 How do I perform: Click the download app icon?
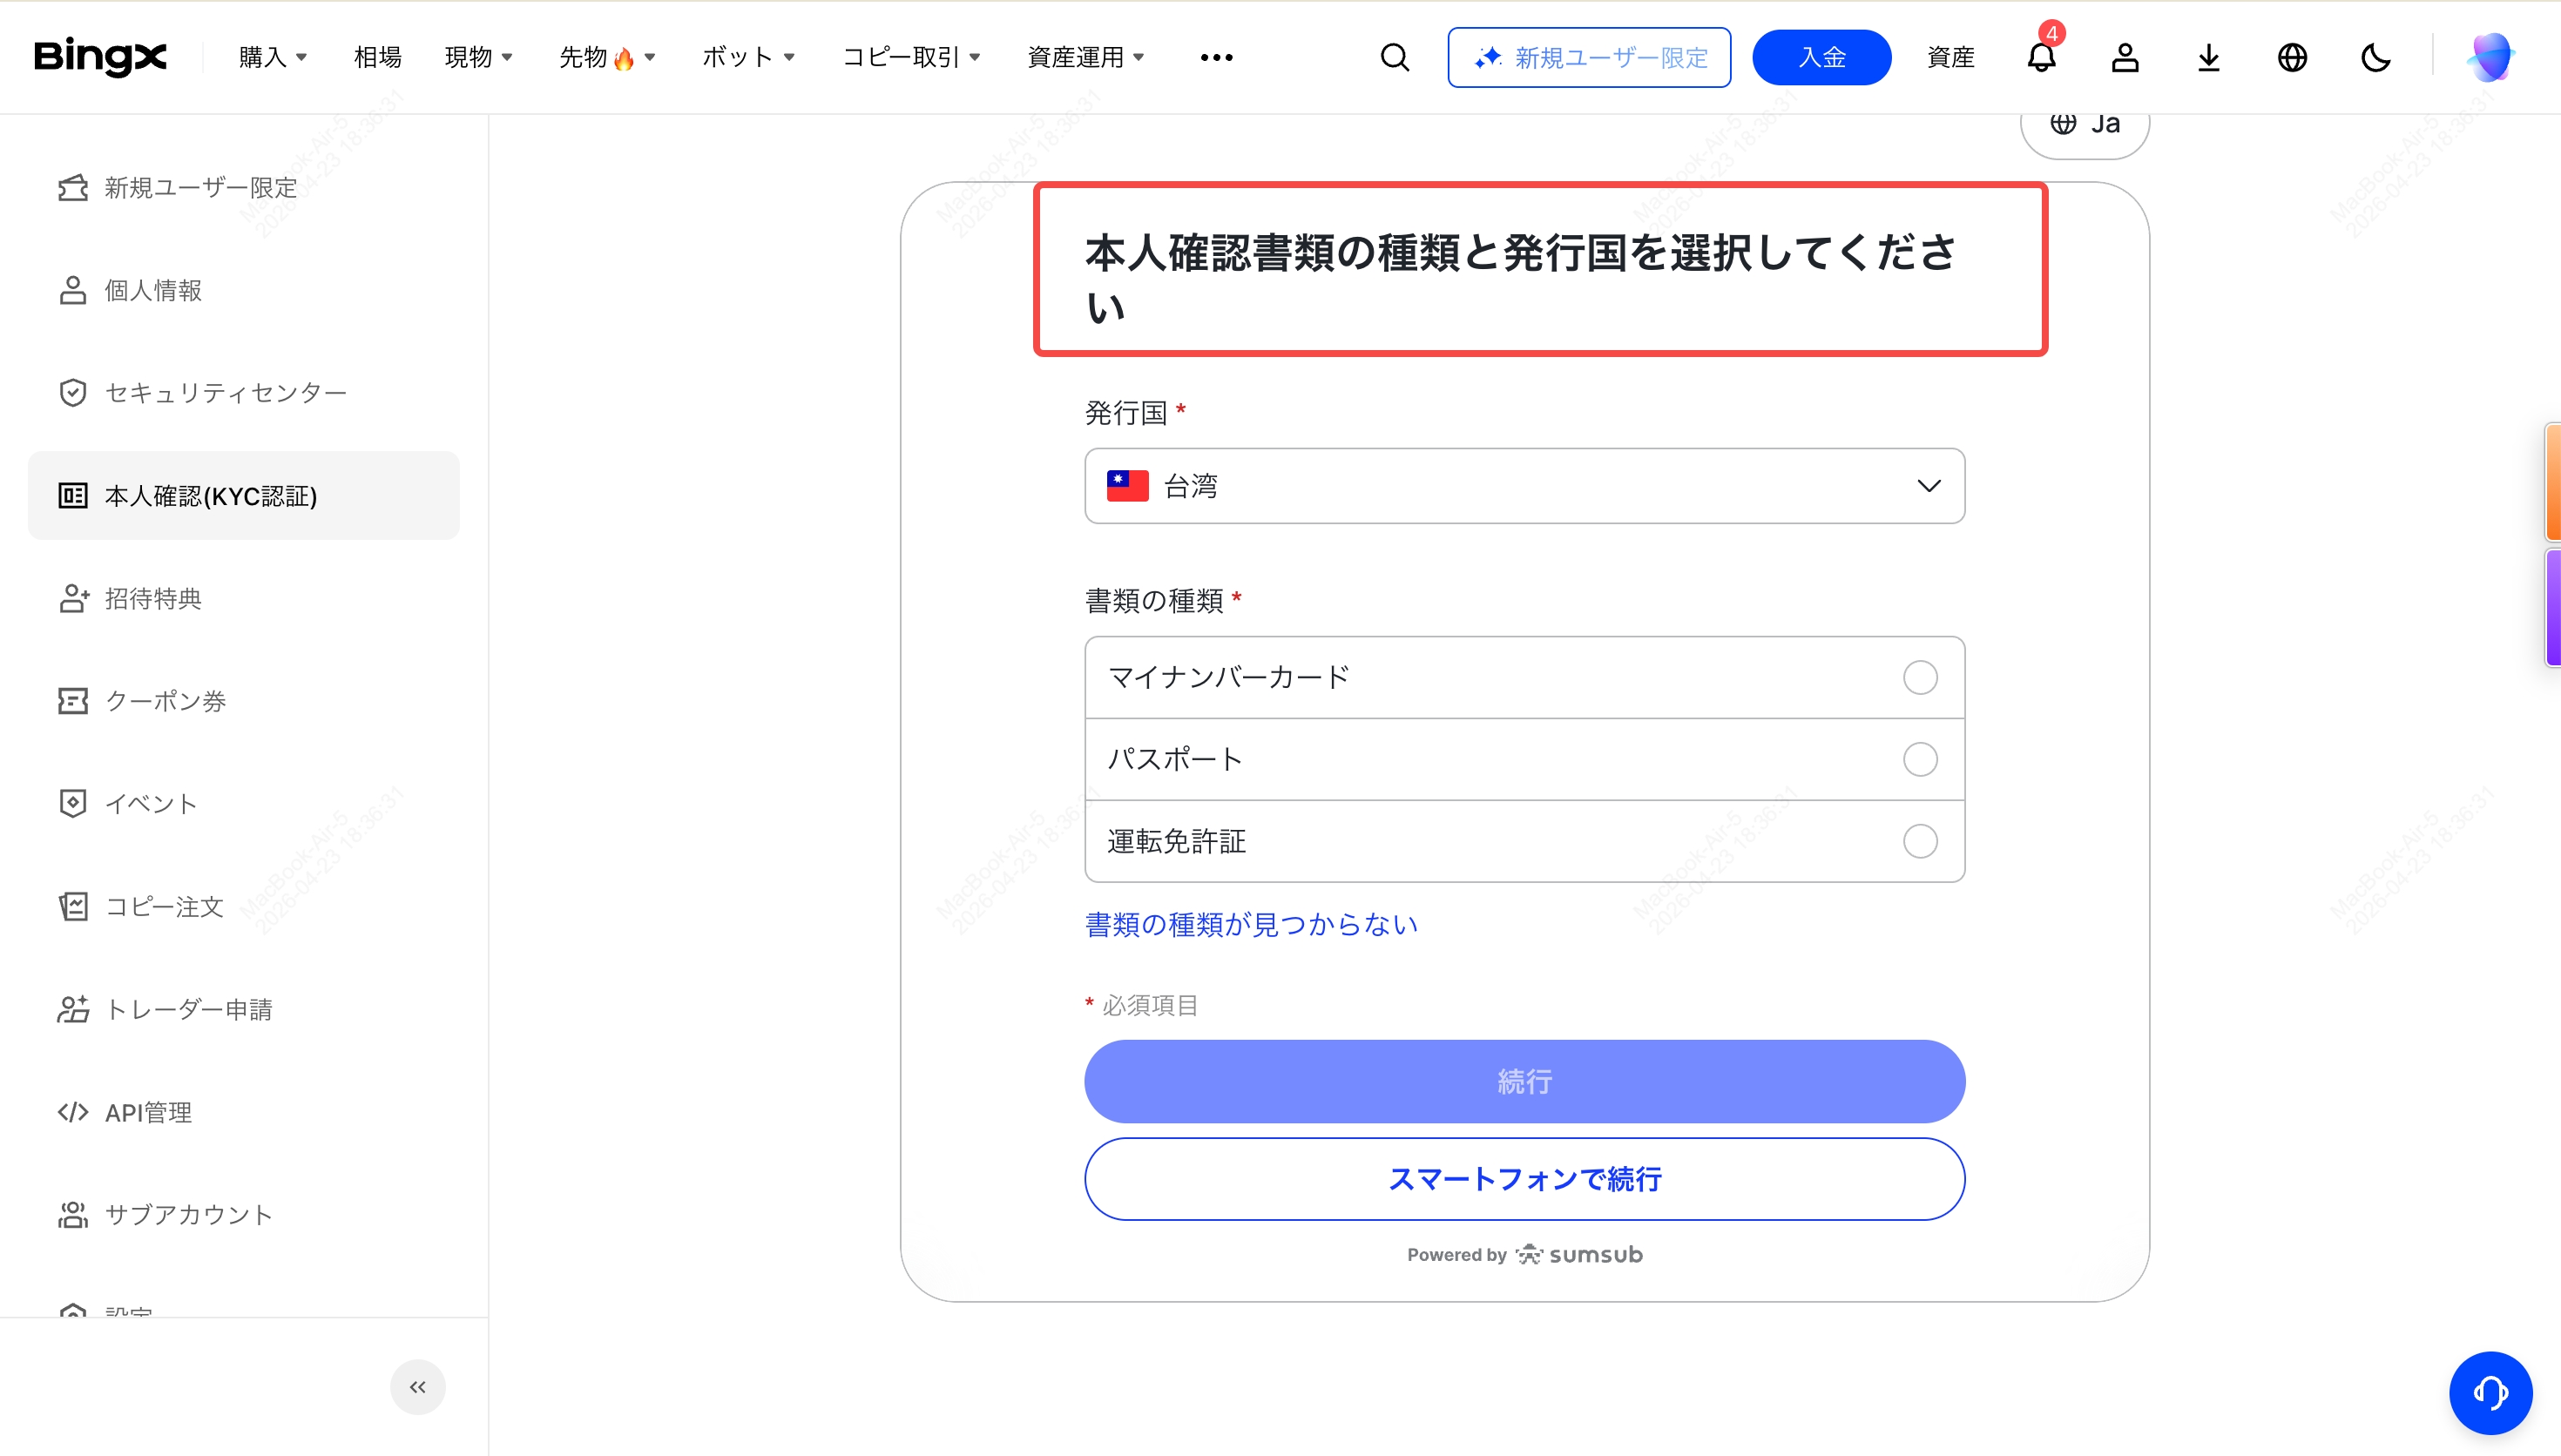tap(2209, 58)
